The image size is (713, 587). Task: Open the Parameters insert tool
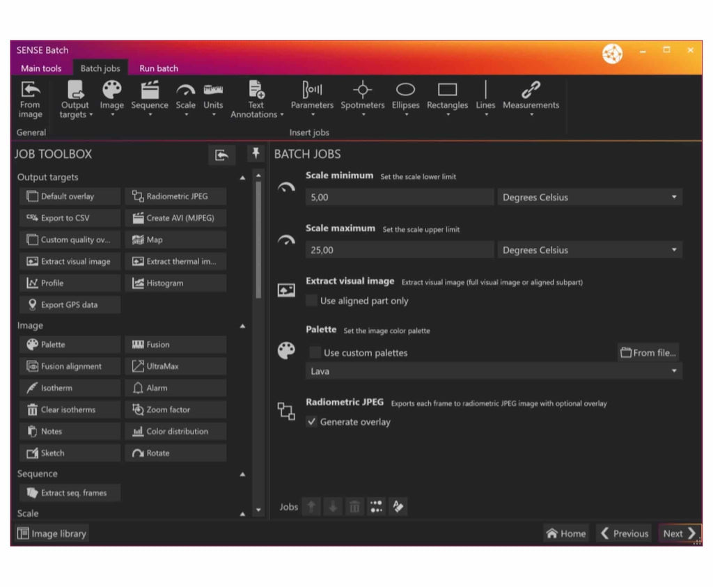(x=312, y=97)
